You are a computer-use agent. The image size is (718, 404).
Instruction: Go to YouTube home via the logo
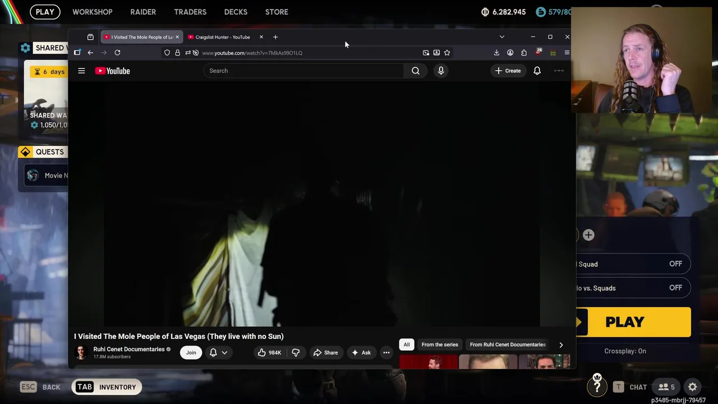(x=112, y=71)
